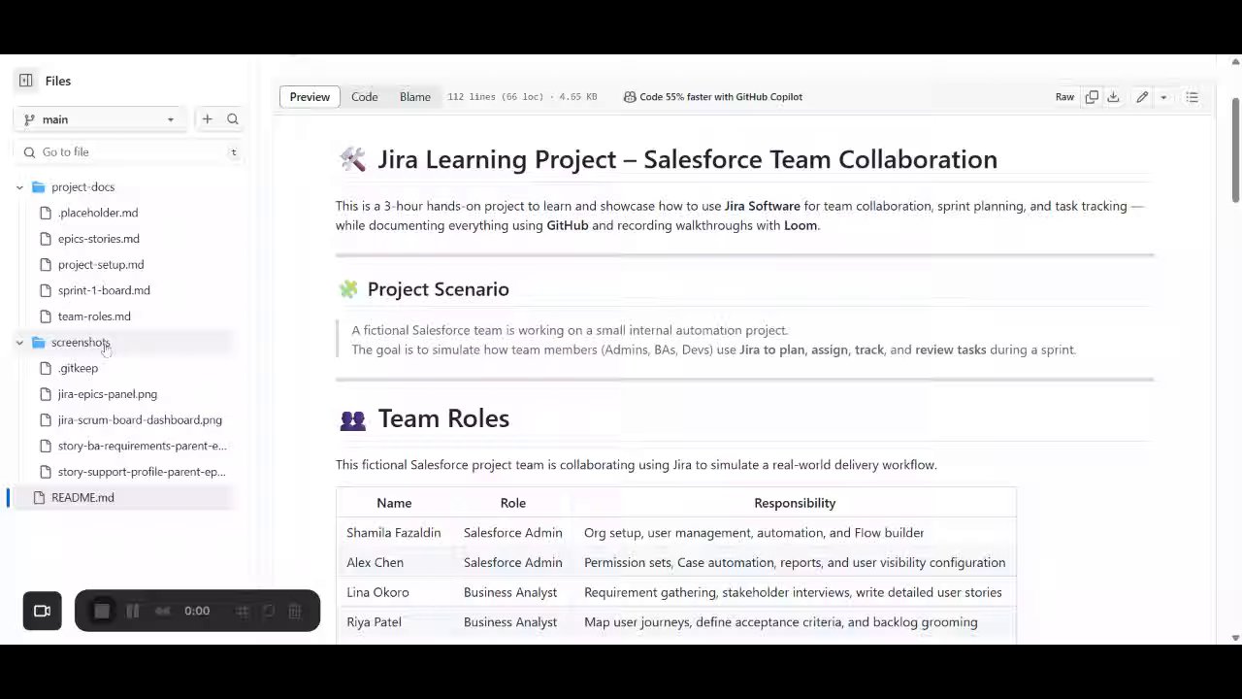The height and width of the screenshot is (699, 1242).
Task: Click file icon next to project-setup.md
Action: 46,265
